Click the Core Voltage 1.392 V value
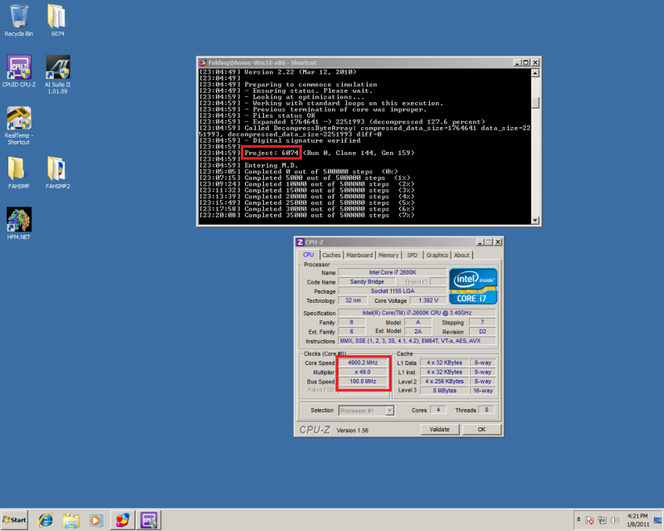 (428, 300)
